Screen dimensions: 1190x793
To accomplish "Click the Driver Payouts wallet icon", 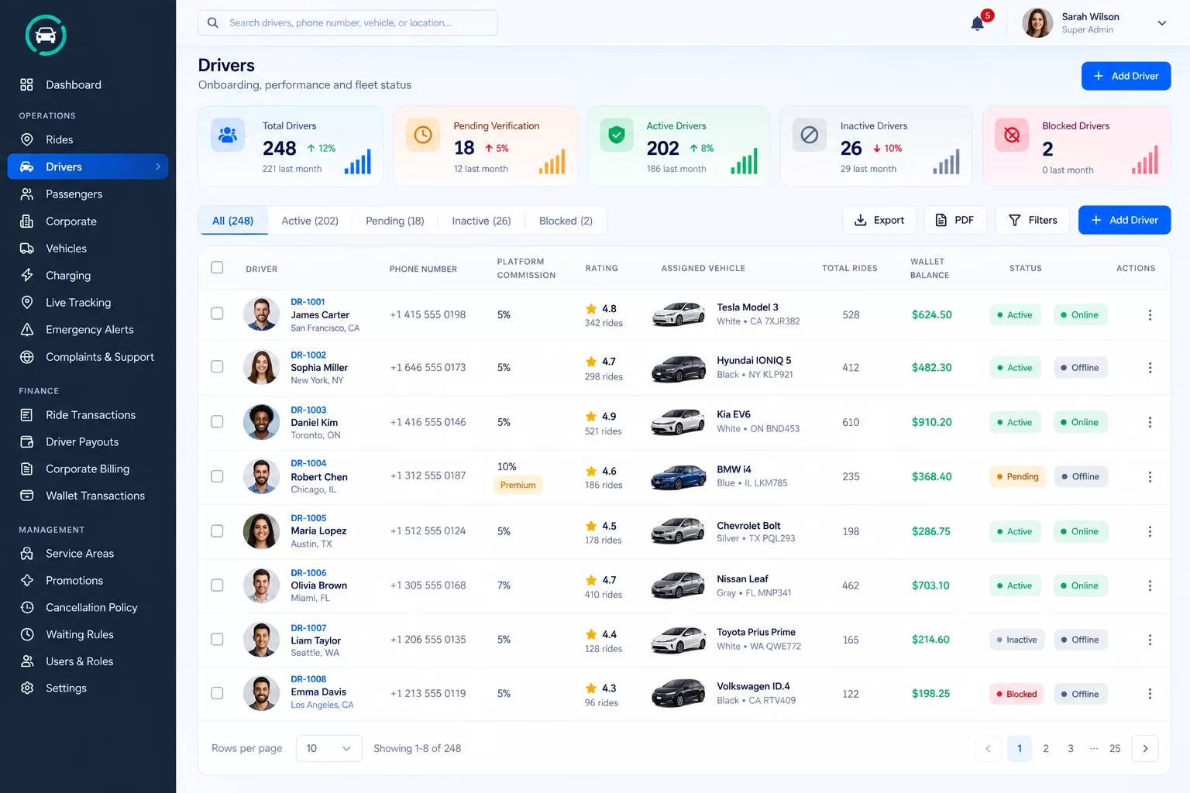I will [27, 441].
